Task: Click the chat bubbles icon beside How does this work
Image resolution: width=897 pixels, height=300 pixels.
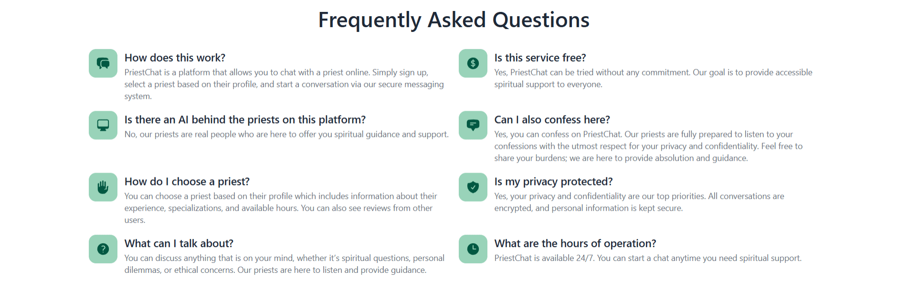Action: pos(103,63)
